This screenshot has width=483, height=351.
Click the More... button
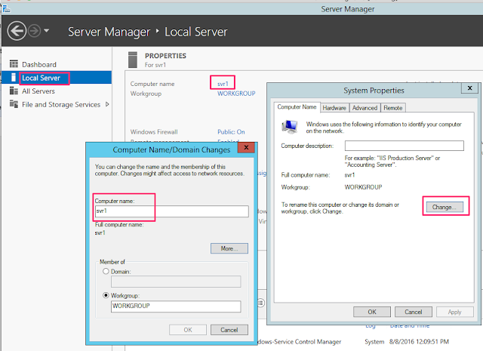pyautogui.click(x=229, y=248)
